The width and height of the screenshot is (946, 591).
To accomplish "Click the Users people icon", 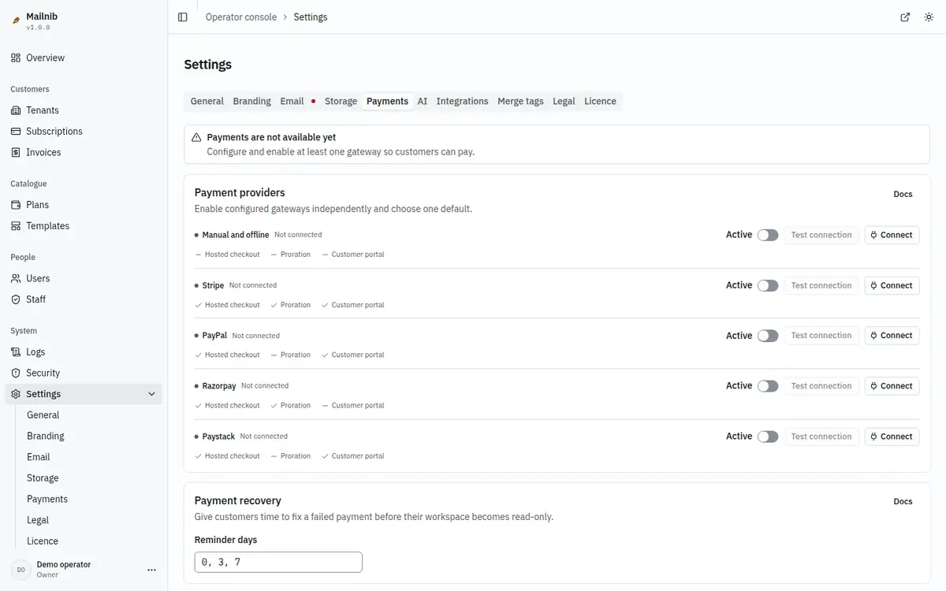I will [16, 278].
